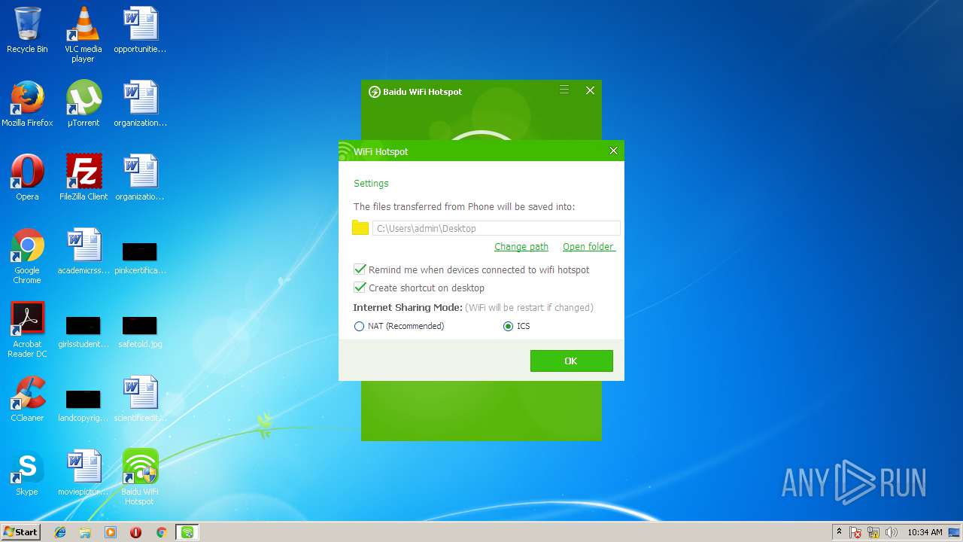Image resolution: width=963 pixels, height=542 pixels.
Task: Click Chrome icon in taskbar
Action: point(161,532)
